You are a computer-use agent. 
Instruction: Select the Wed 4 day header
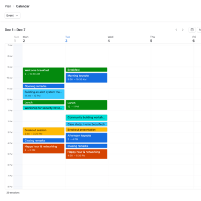coord(110,39)
